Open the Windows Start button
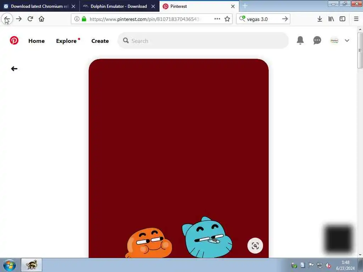 click(10, 265)
